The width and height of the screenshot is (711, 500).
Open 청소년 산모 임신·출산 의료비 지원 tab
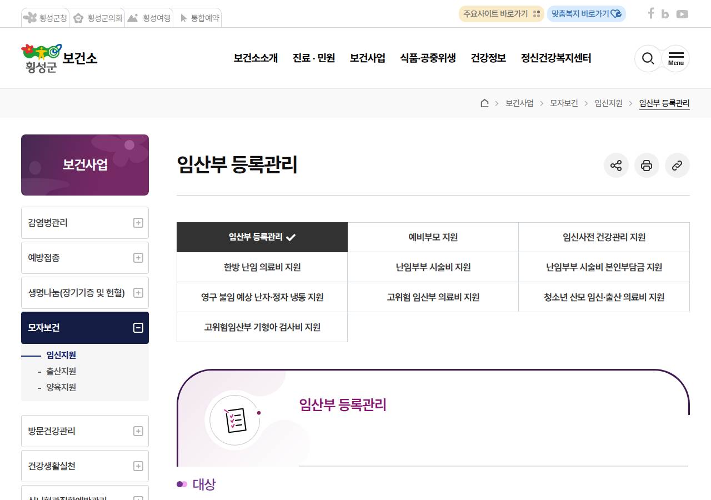click(604, 297)
